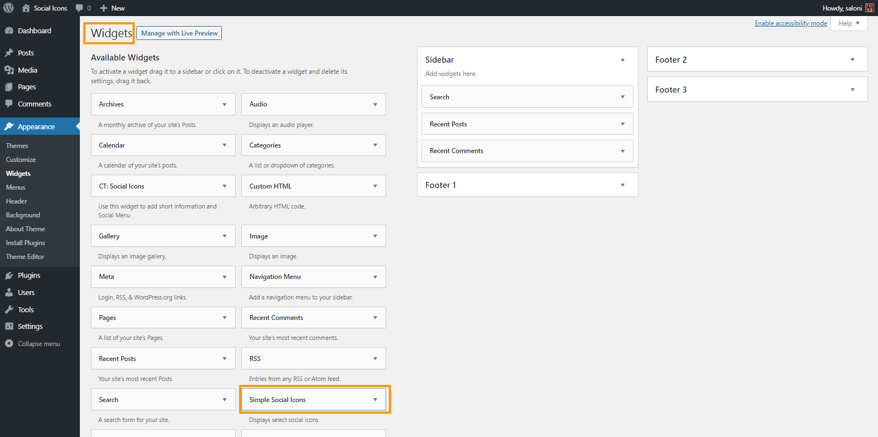Open the Customize submenu item

coord(21,160)
